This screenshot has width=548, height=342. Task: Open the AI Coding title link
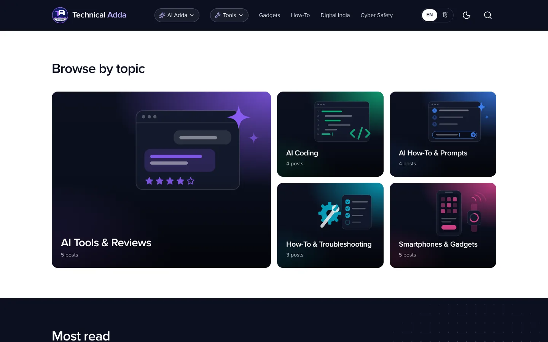(302, 153)
